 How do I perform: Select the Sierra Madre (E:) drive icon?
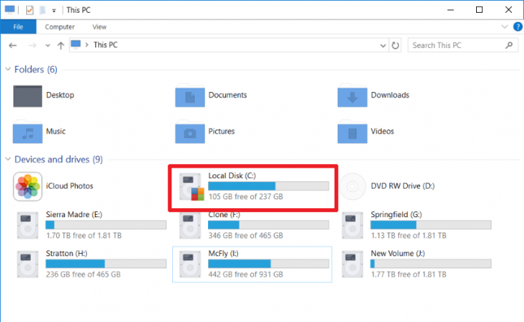(x=28, y=225)
